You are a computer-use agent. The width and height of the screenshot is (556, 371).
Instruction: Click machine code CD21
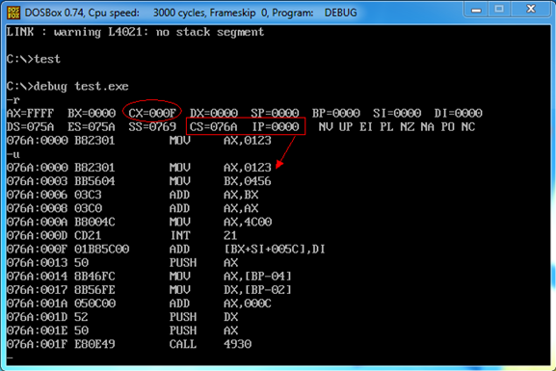(88, 235)
